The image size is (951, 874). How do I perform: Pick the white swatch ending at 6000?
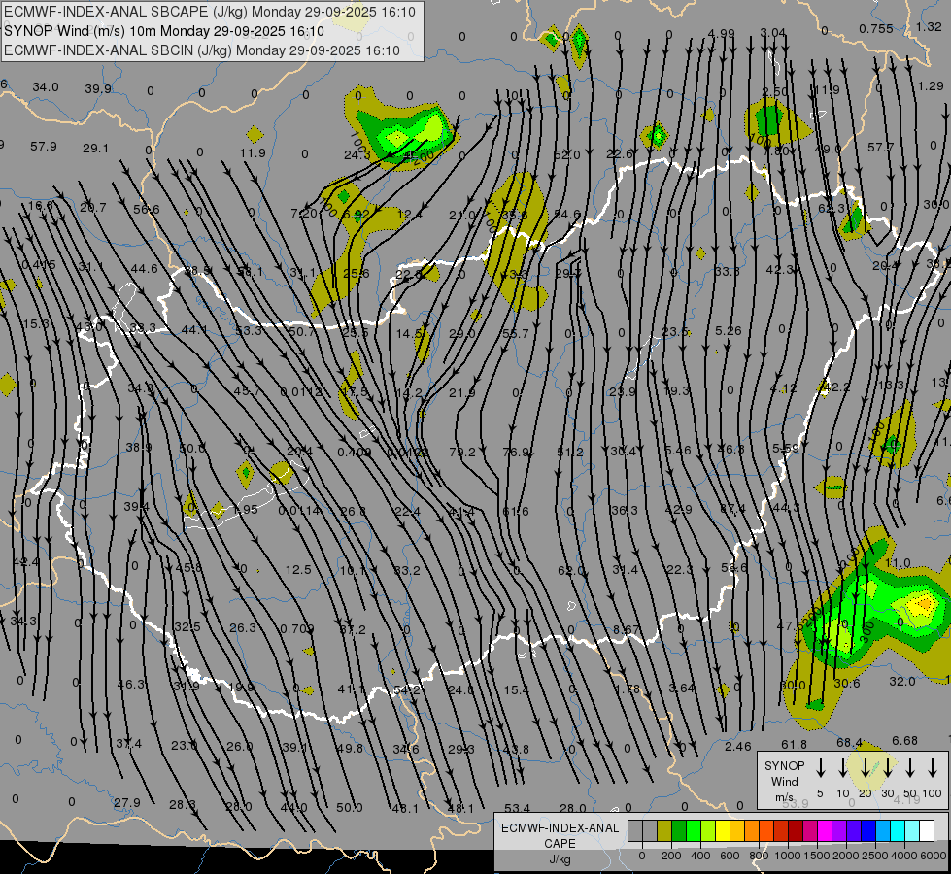click(927, 831)
